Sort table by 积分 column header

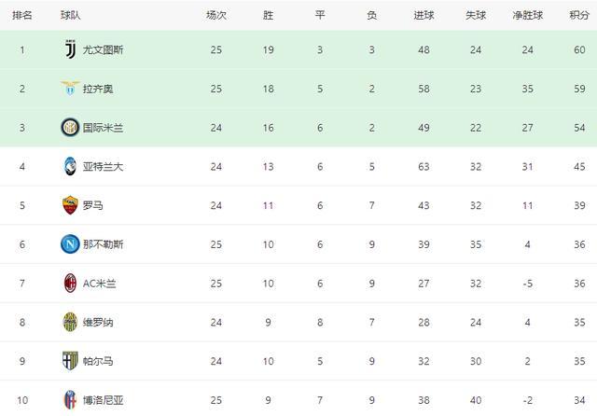pos(579,15)
